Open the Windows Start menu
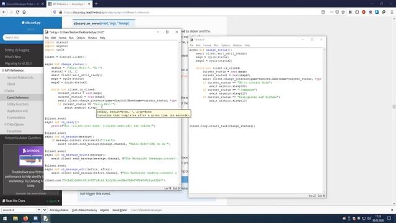The image size is (396, 223). click(x=5, y=219)
